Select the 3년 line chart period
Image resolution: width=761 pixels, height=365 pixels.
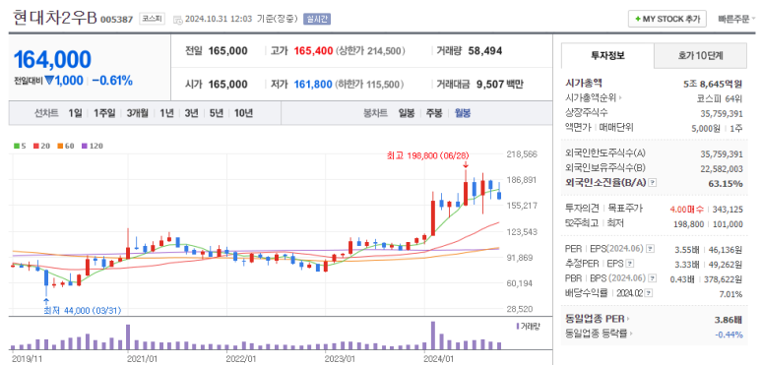[191, 113]
